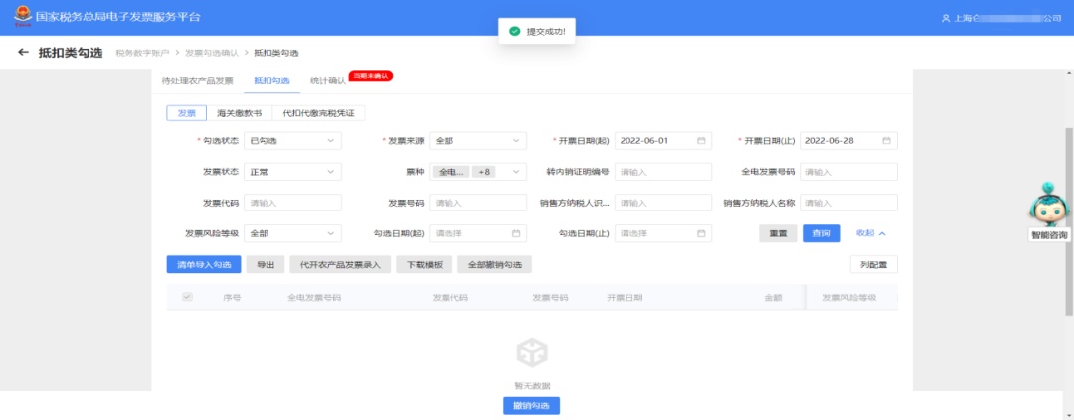This screenshot has height=420, width=1074.
Task: Focus the 销售方纳税人识别号 input field
Action: click(x=663, y=204)
